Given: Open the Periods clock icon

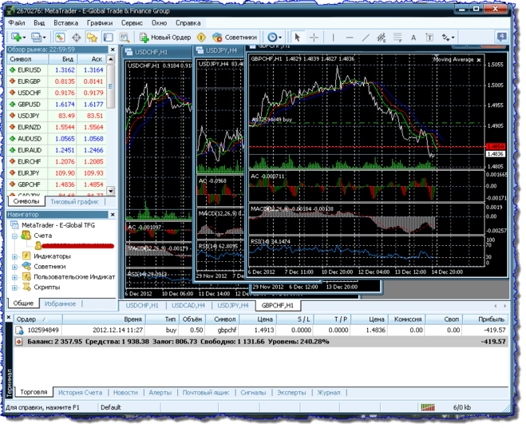Looking at the screenshot, I should pyautogui.click(x=272, y=38).
